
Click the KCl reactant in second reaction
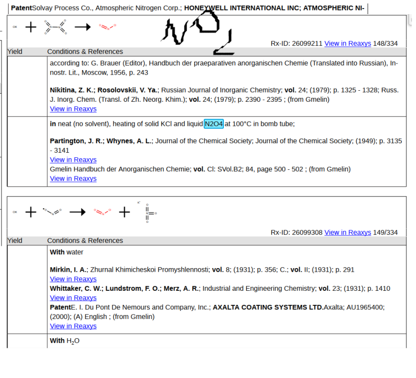(x=15, y=213)
